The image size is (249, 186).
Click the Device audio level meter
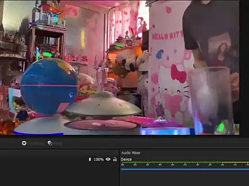click(185, 162)
